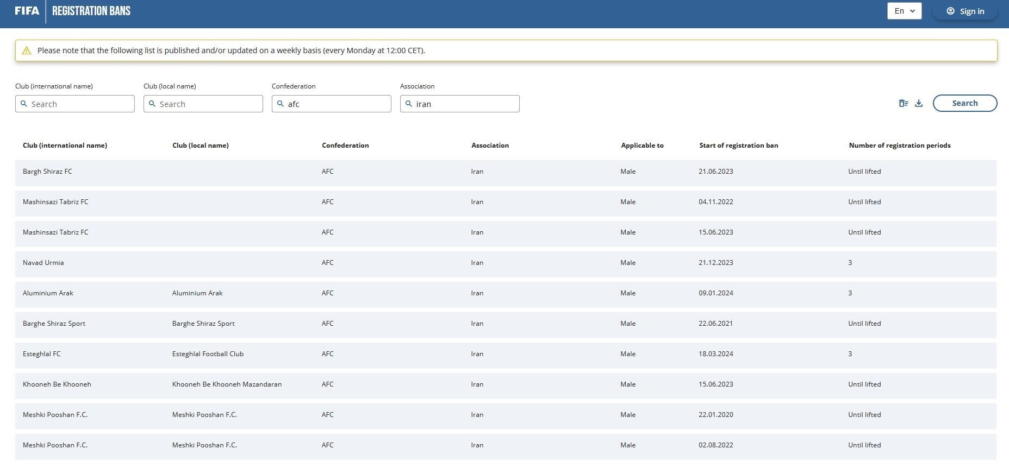Click the clear filters trash icon
The image size is (1009, 474).
(x=903, y=103)
